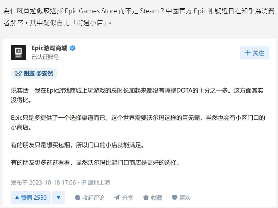
Task: Click the star favorite icon
Action: (146, 197)
